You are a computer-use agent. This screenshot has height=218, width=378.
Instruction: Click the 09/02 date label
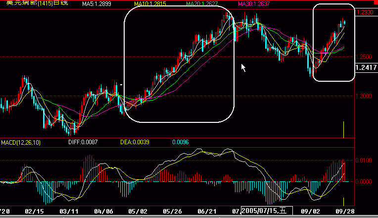coord(311,212)
